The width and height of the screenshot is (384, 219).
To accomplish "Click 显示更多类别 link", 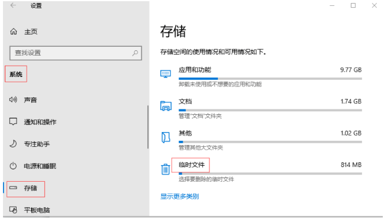I will 179,197.
